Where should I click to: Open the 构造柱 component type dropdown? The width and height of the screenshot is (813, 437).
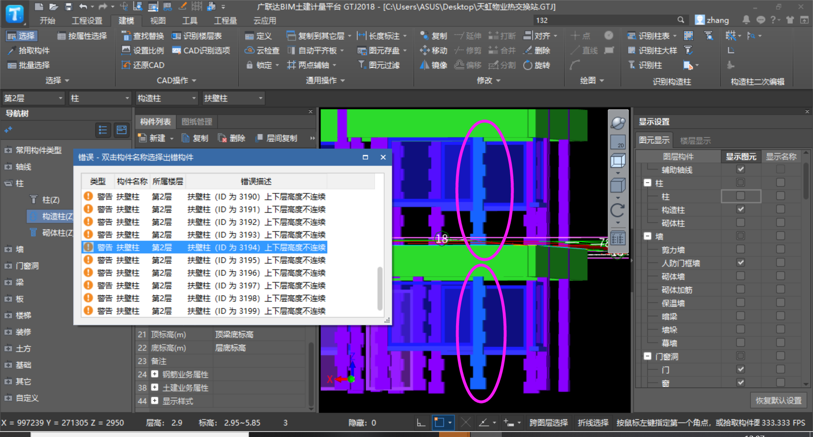point(167,98)
